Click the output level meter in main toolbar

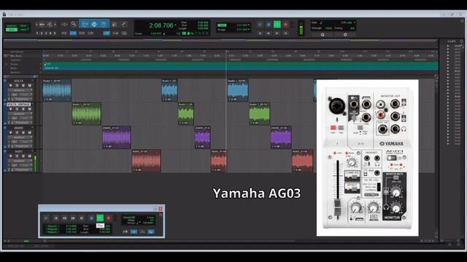(x=301, y=28)
